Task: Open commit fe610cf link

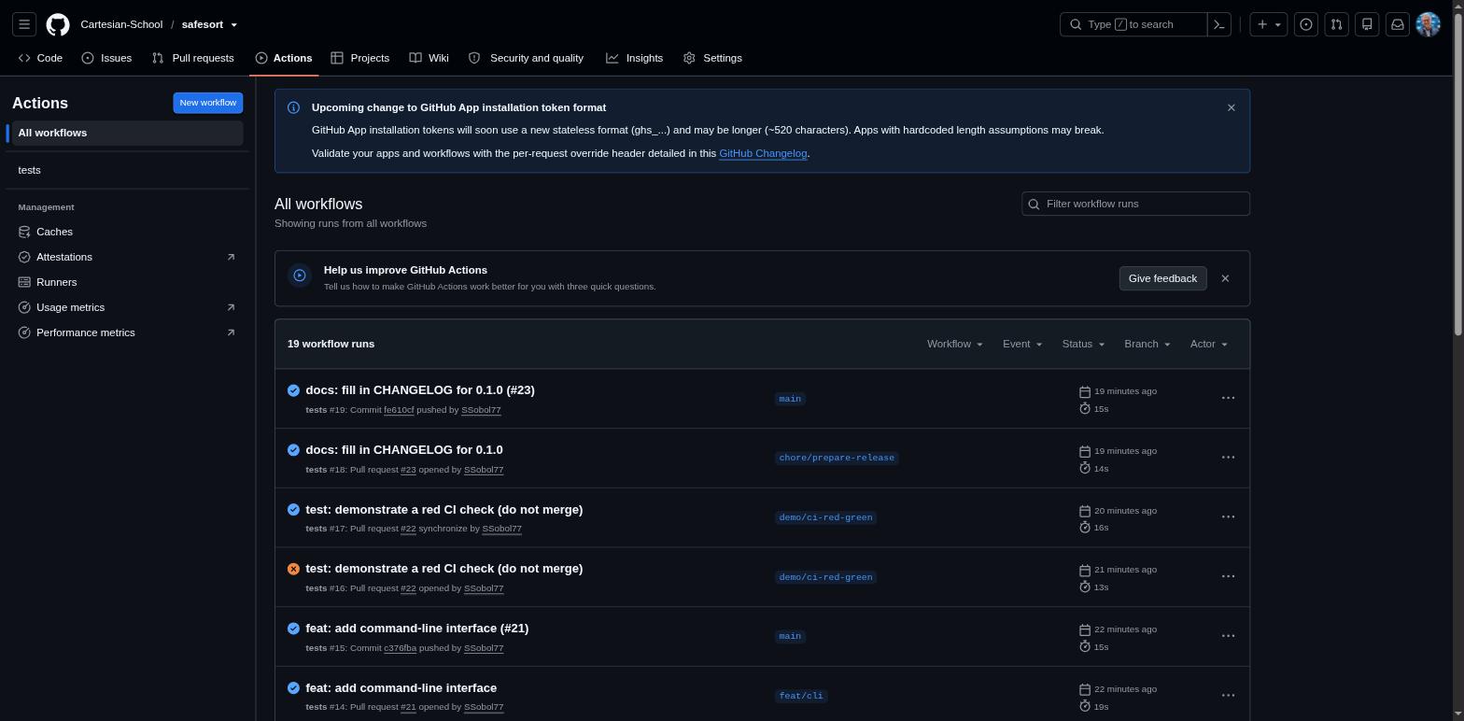Action: (399, 410)
